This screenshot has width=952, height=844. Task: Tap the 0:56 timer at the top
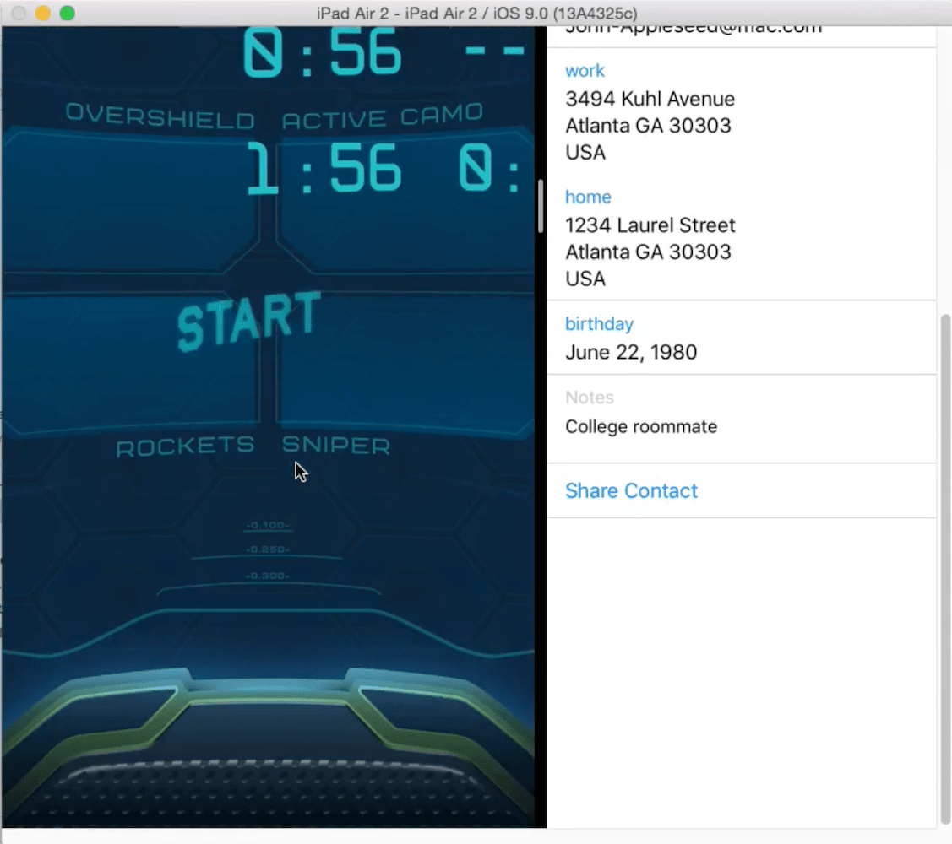[323, 53]
